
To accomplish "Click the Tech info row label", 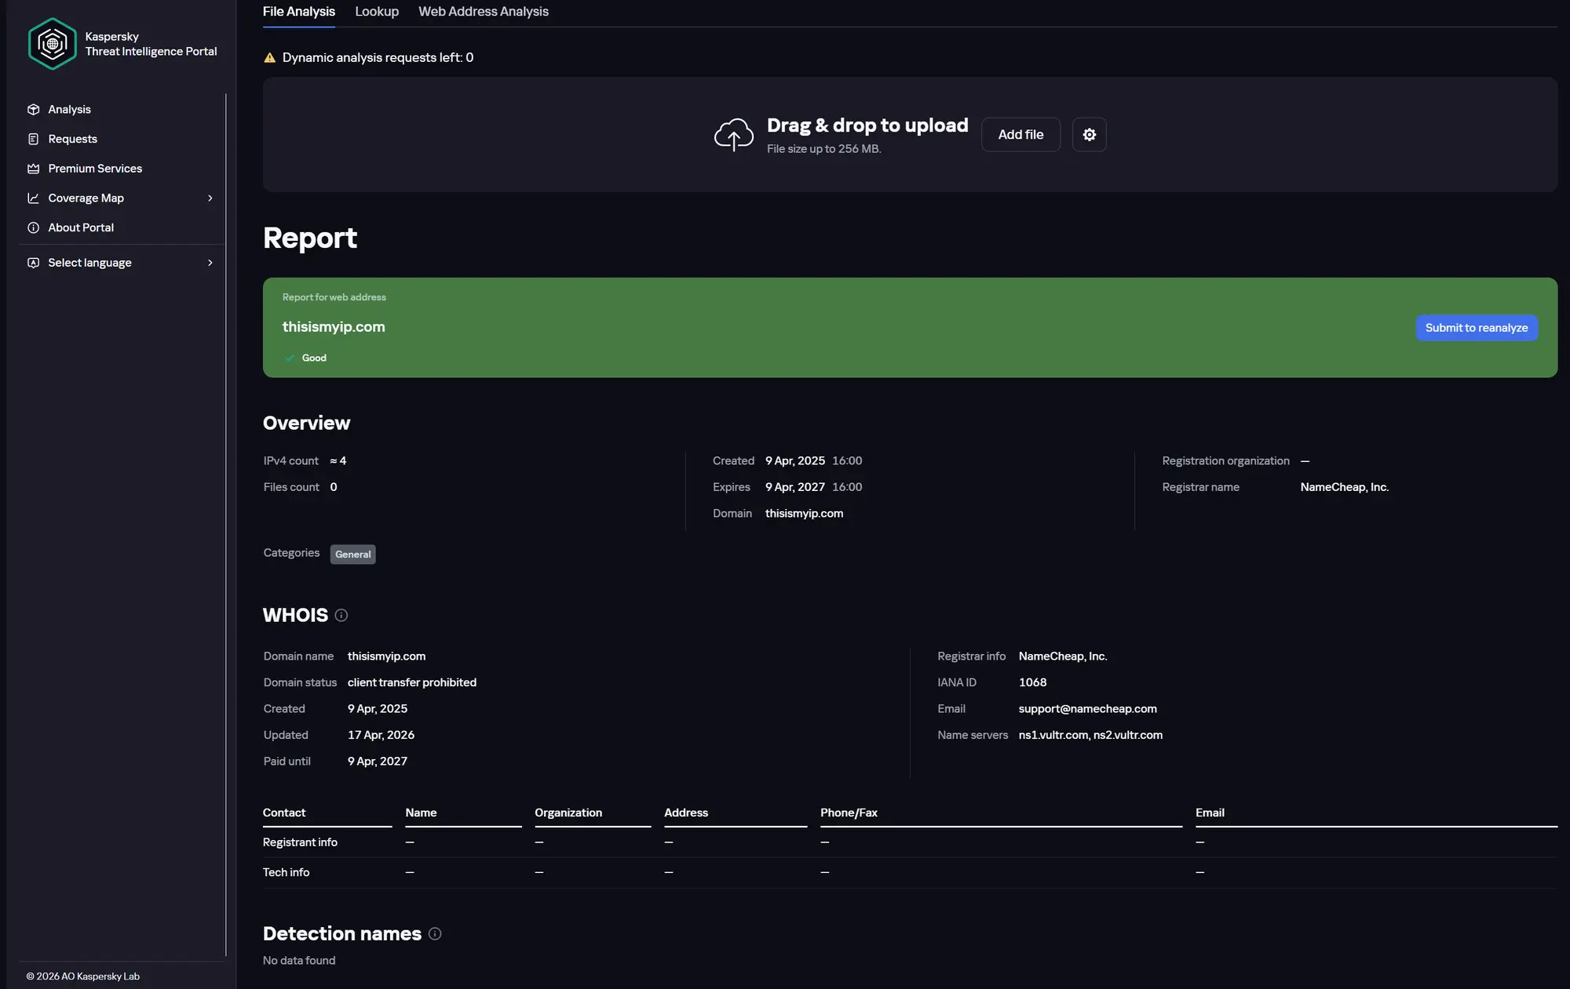I will click(286, 873).
